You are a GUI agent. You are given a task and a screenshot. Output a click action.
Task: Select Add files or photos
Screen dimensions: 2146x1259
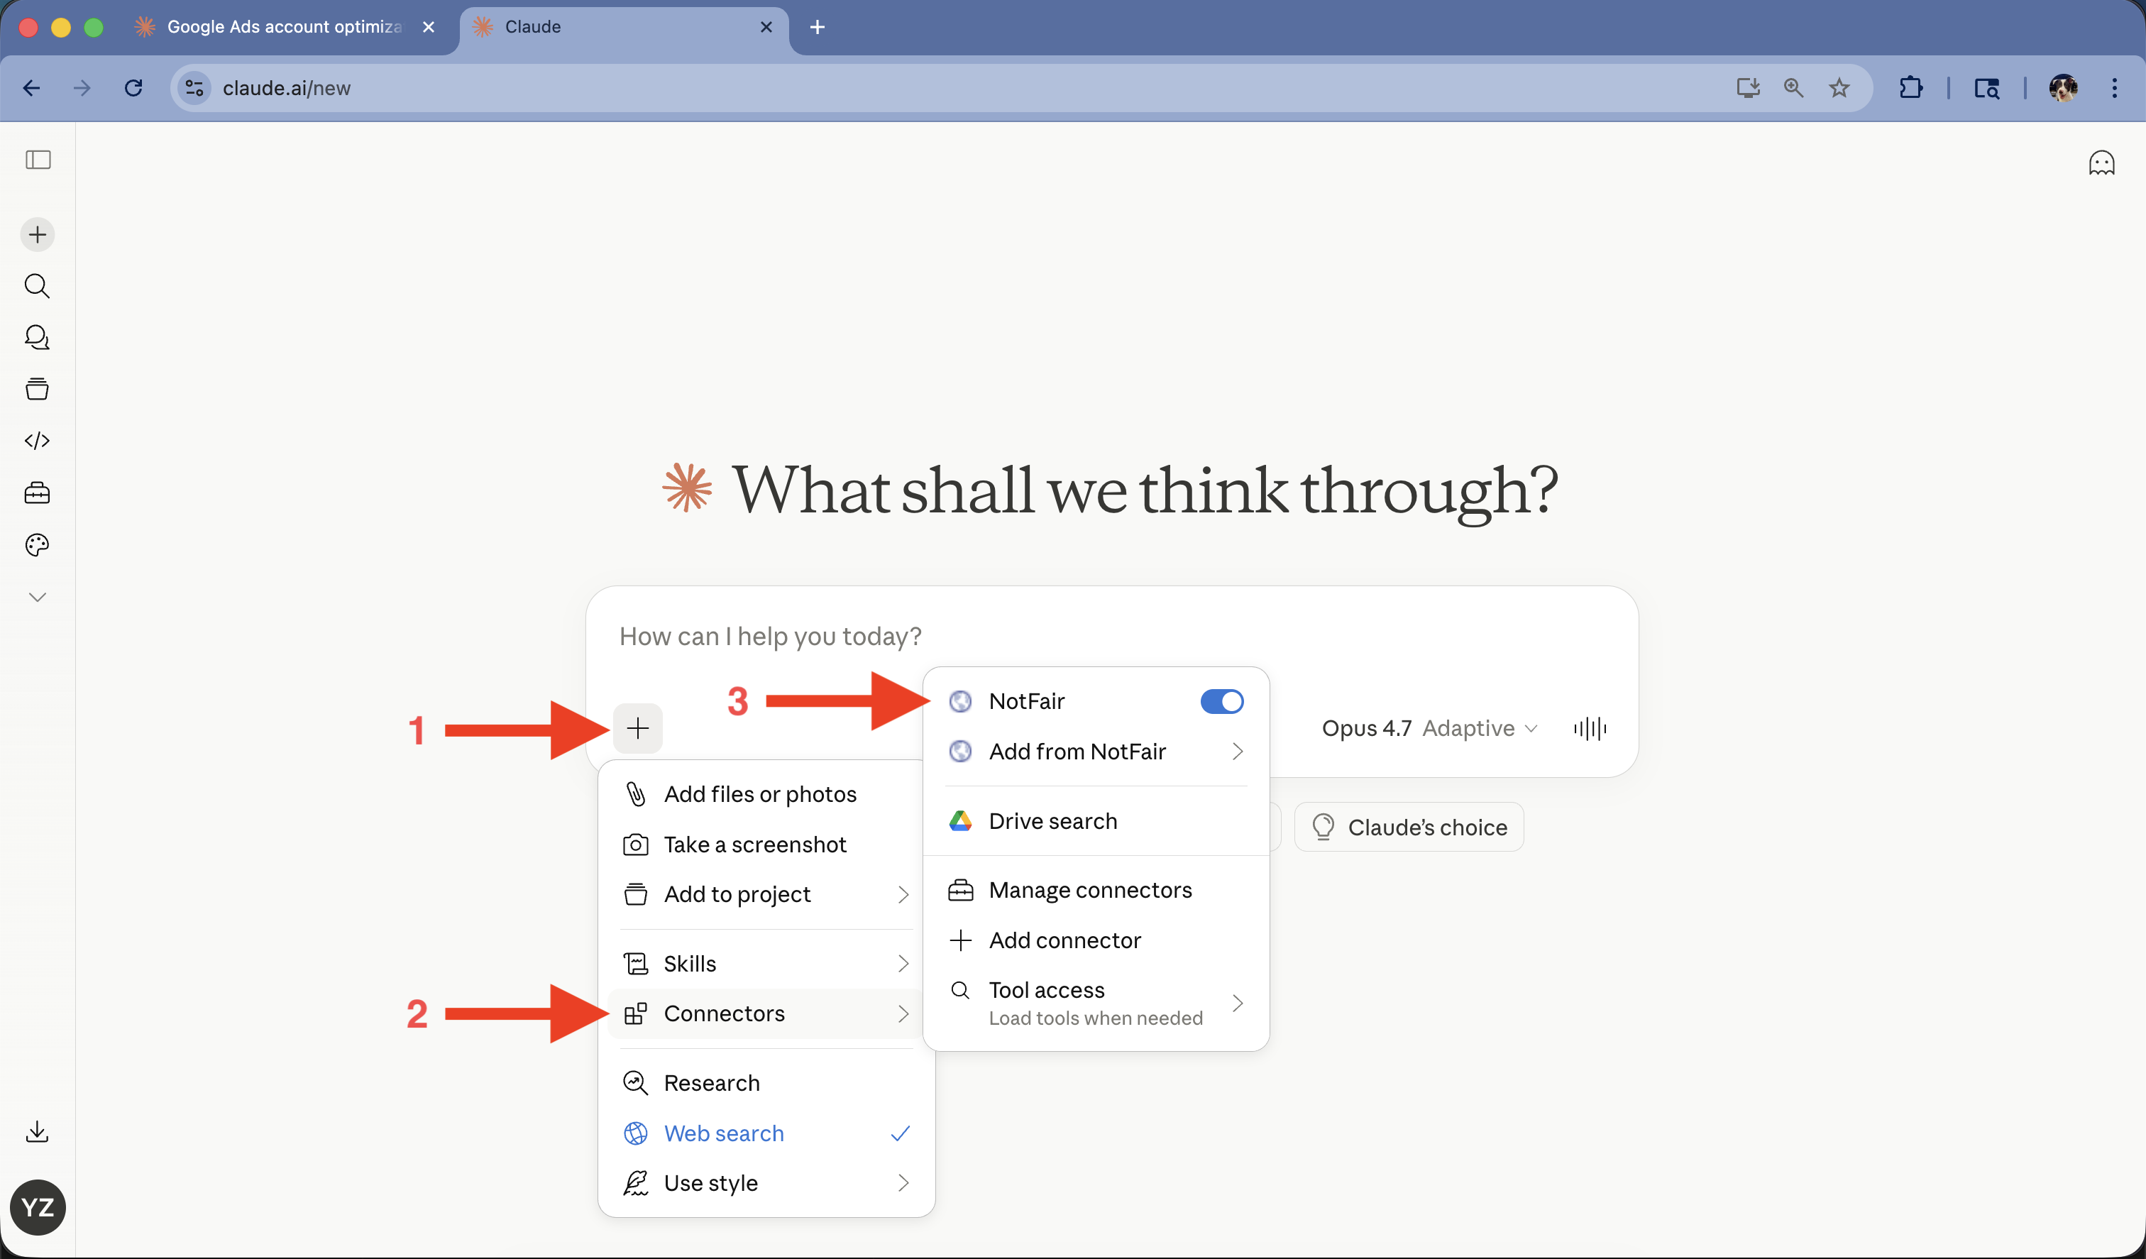766,794
